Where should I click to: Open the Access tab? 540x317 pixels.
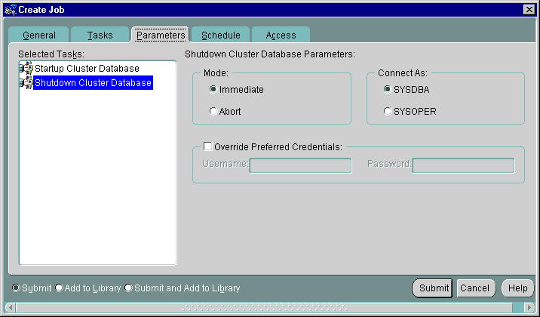(281, 35)
